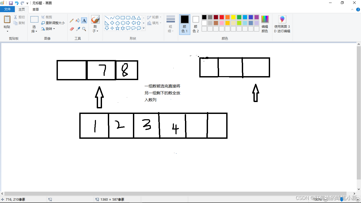361x203 pixels.
Task: Select the Right triangle shape
Action: [x=107, y=23]
